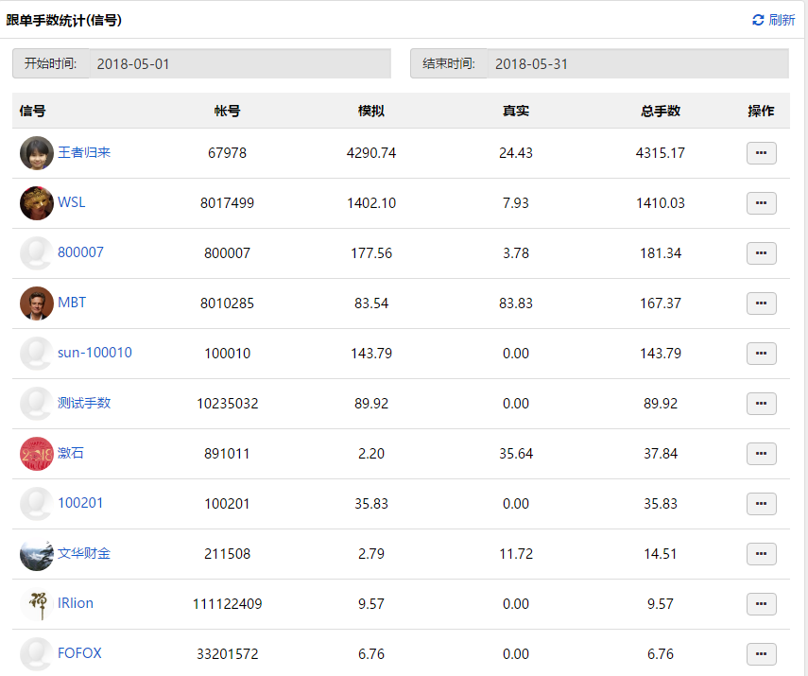Open the 结束时间 date field 2018-05-31
The width and height of the screenshot is (808, 676).
click(638, 64)
